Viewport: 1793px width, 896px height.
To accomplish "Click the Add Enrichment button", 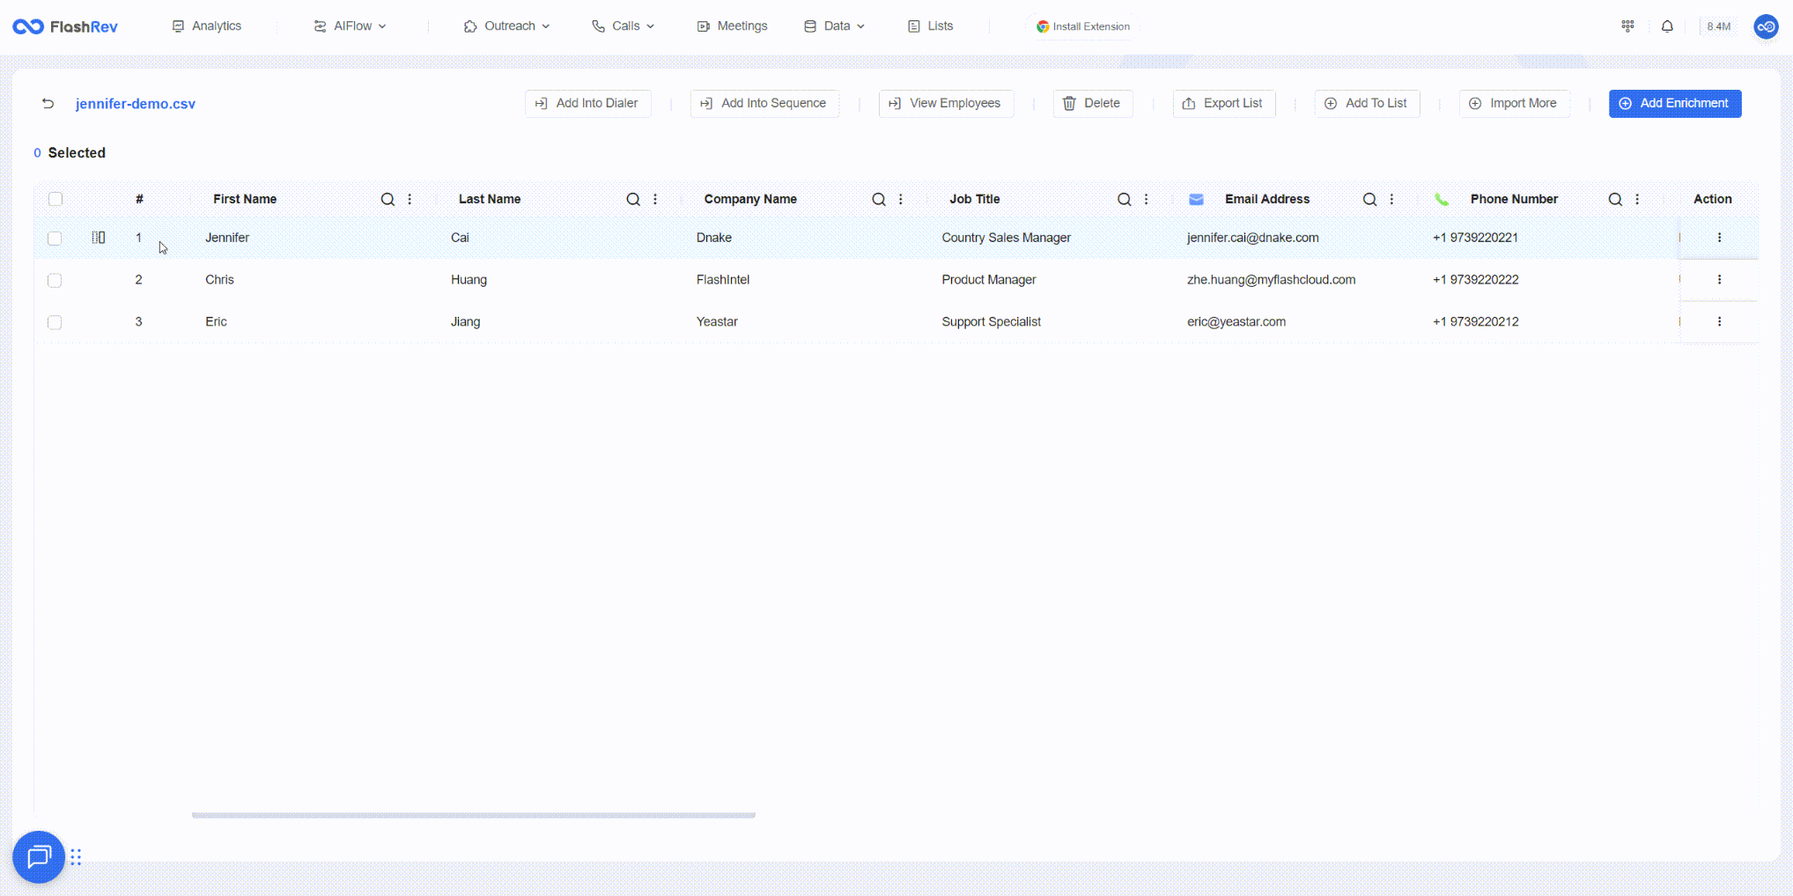I will (x=1675, y=104).
